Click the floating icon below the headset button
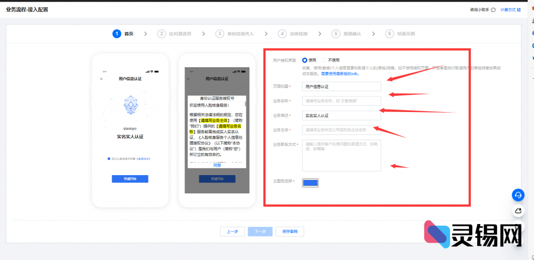The image size is (534, 260). point(518,211)
